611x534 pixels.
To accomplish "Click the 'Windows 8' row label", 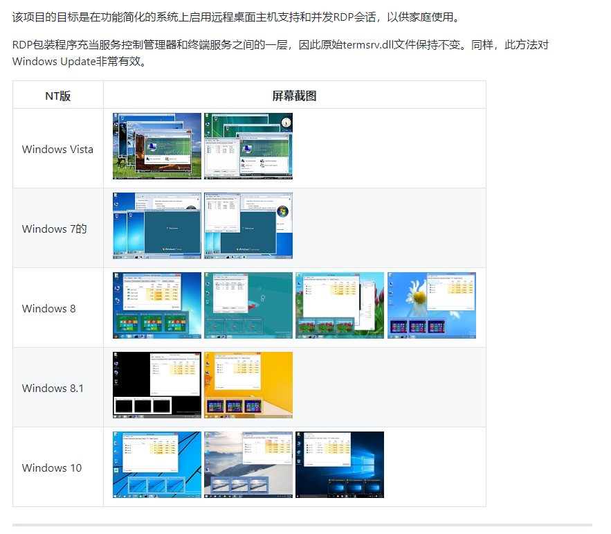I will coord(48,308).
